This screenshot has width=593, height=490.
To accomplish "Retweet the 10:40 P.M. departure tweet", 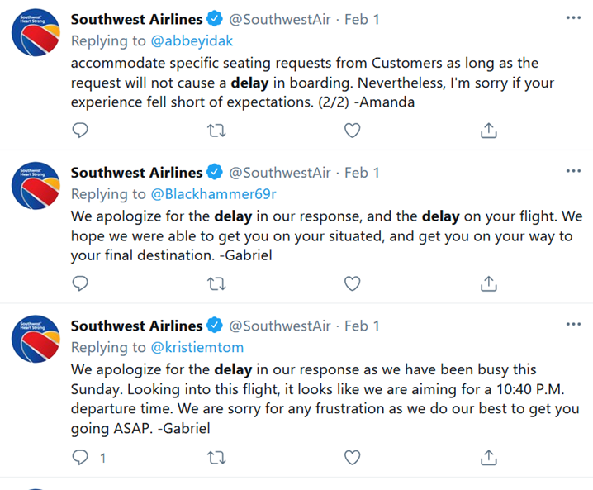I will 216,458.
